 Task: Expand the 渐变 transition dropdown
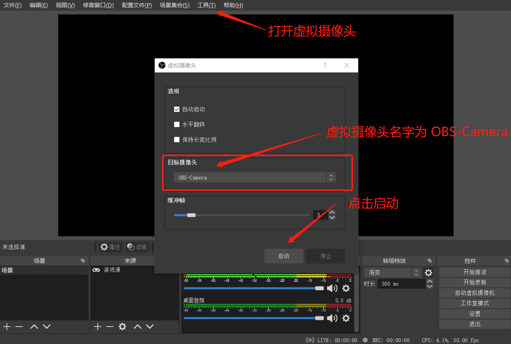(x=392, y=273)
